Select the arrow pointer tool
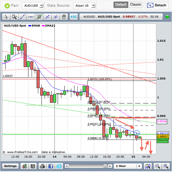The height and width of the screenshot is (172, 172). click(x=6, y=17)
